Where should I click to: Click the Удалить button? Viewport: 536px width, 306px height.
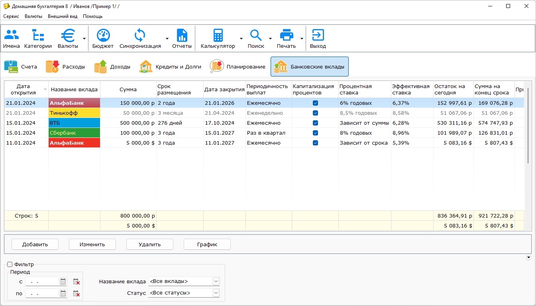click(150, 244)
